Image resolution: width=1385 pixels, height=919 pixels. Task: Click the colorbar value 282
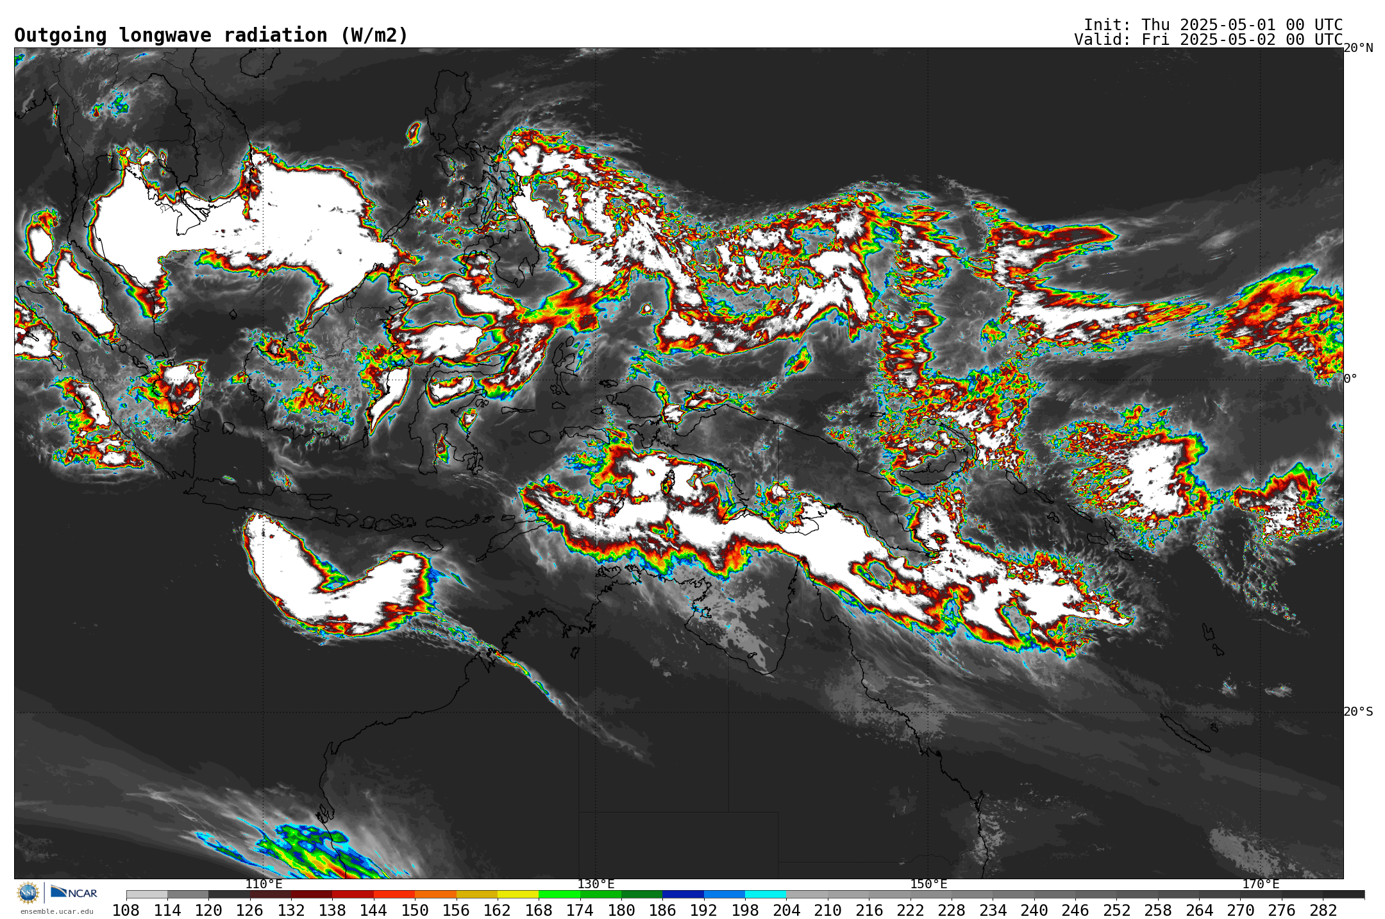click(1323, 911)
